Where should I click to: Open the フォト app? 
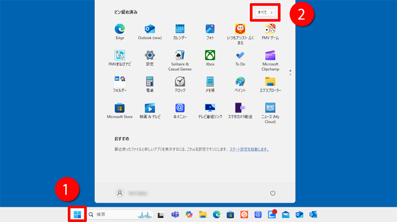click(210, 32)
